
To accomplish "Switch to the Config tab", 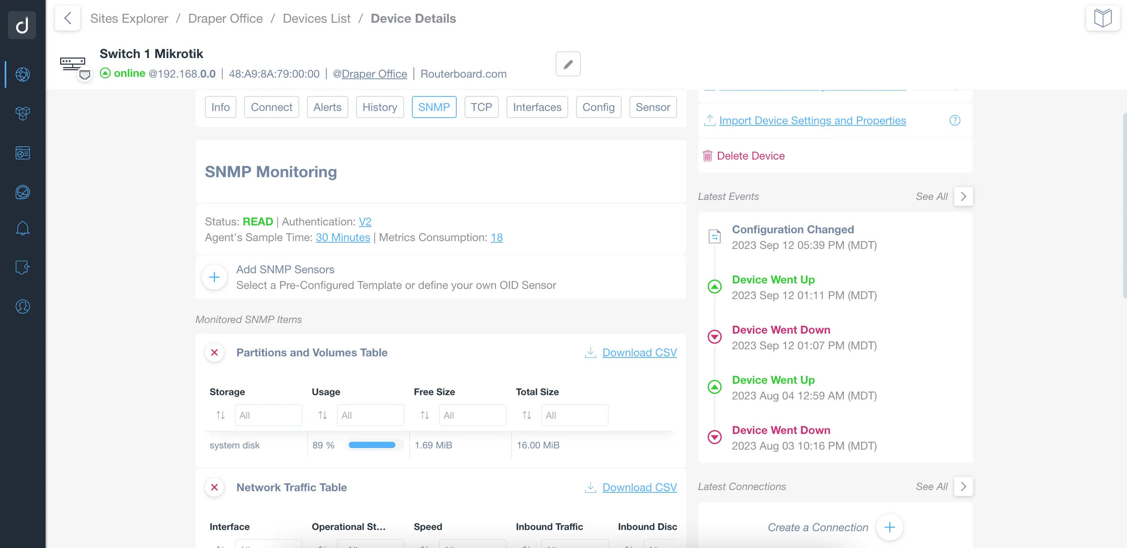I will tap(598, 107).
